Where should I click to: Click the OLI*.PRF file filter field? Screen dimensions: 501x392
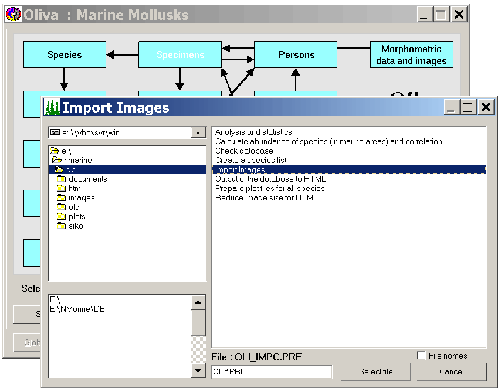271,371
